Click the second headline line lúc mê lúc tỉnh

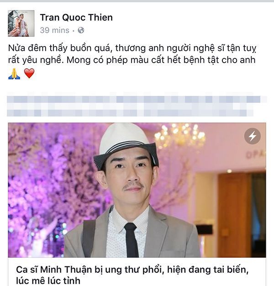click(48, 281)
